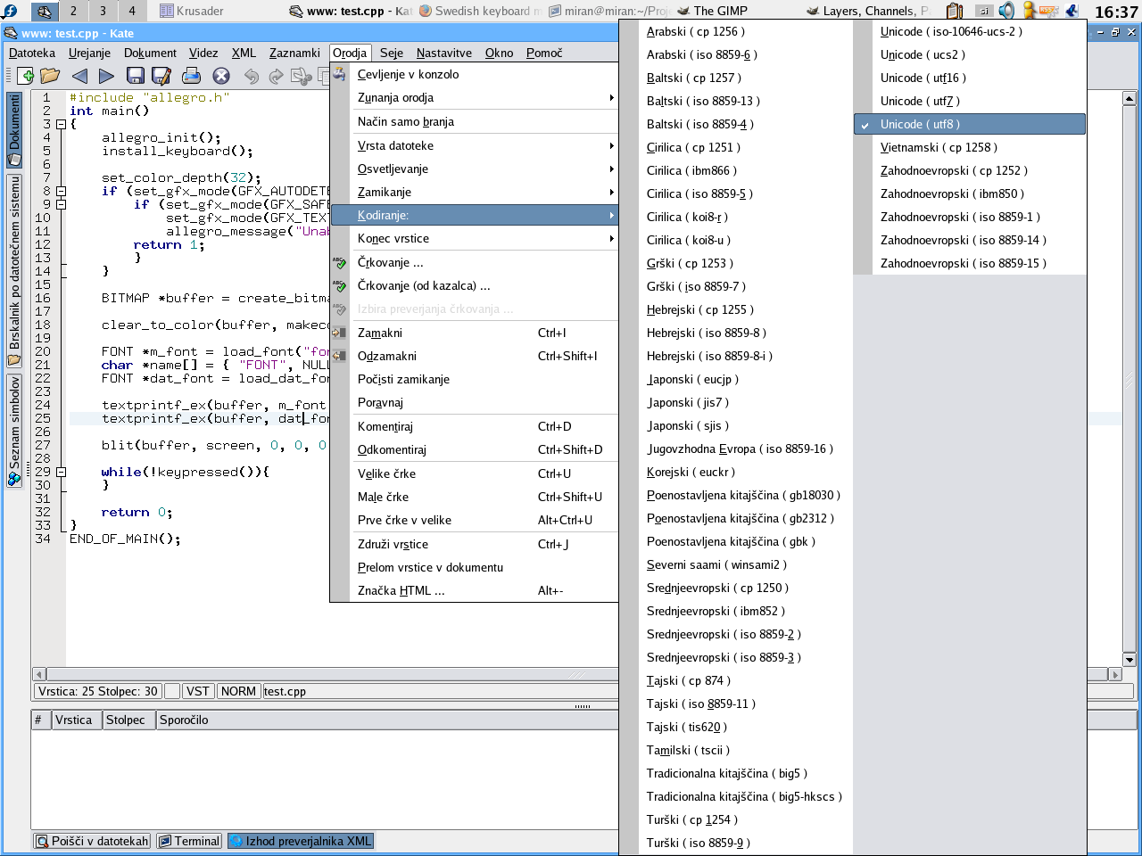Go to next document with forward arrow
The image size is (1142, 856).
pyautogui.click(x=106, y=77)
